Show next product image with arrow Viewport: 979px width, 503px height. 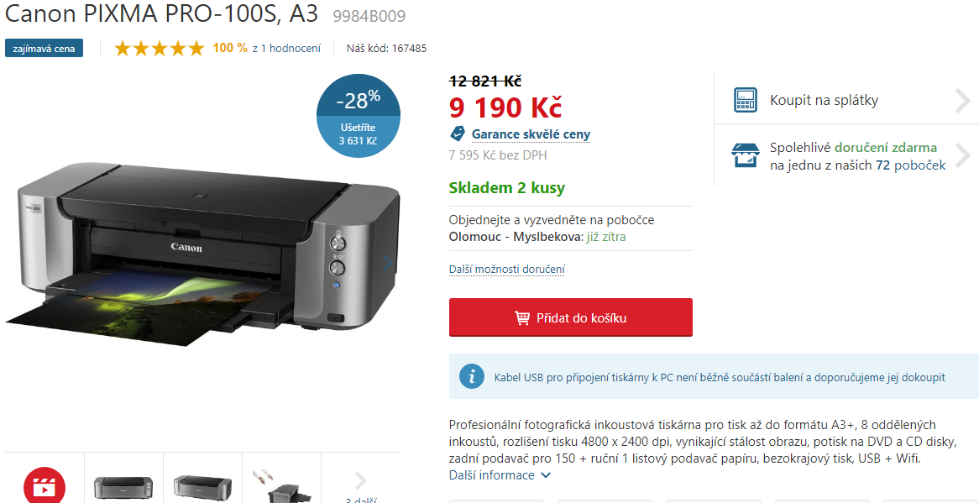[x=387, y=263]
